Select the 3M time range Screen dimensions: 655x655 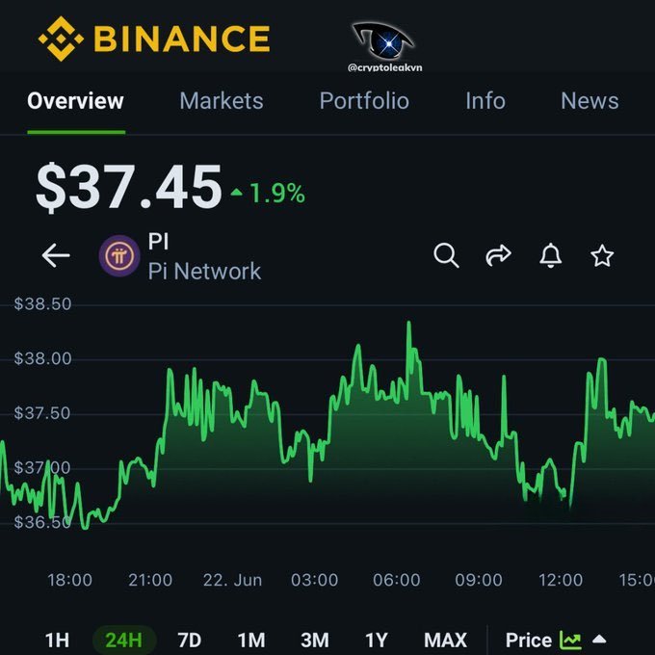pyautogui.click(x=315, y=640)
